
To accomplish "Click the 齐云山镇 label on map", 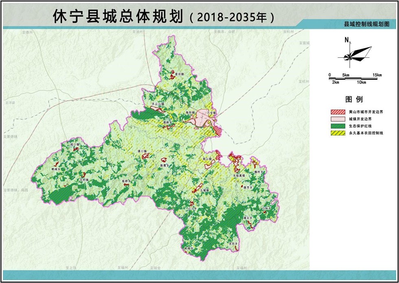I will [157, 104].
